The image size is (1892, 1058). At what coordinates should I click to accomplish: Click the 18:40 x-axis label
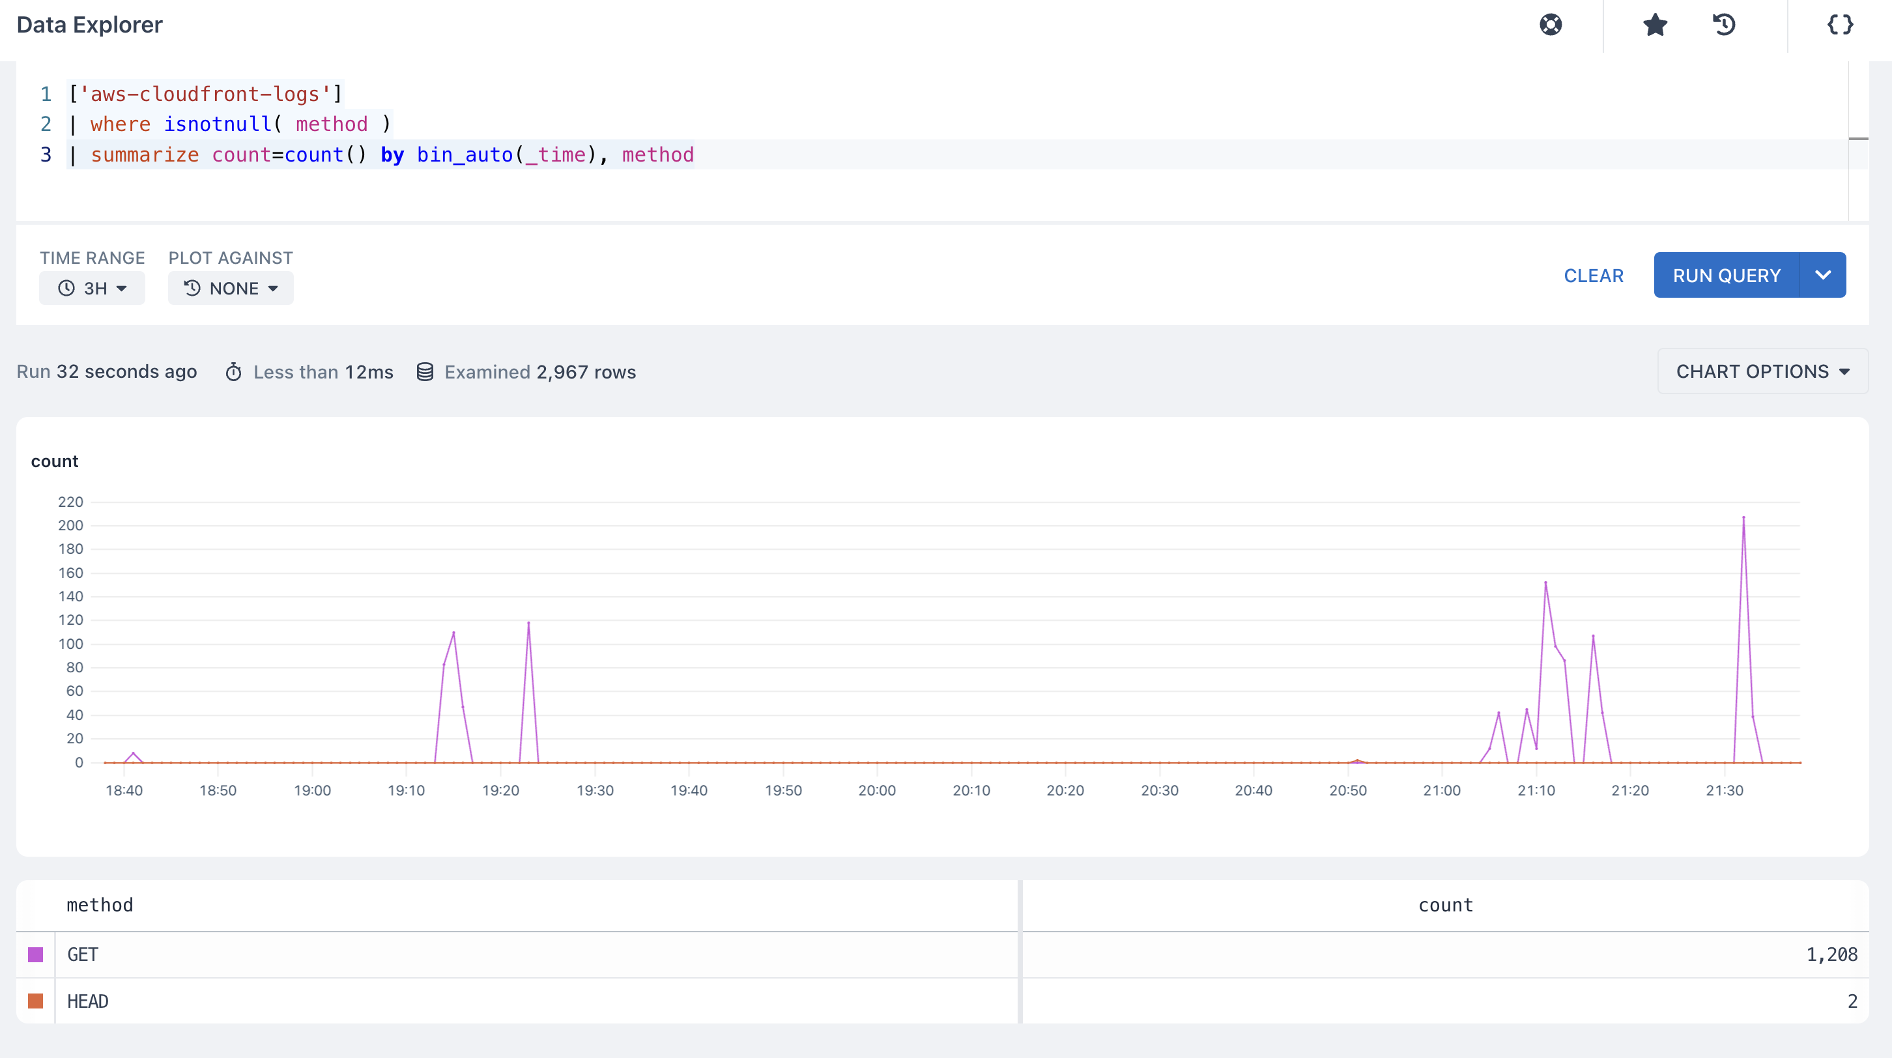pyautogui.click(x=124, y=791)
